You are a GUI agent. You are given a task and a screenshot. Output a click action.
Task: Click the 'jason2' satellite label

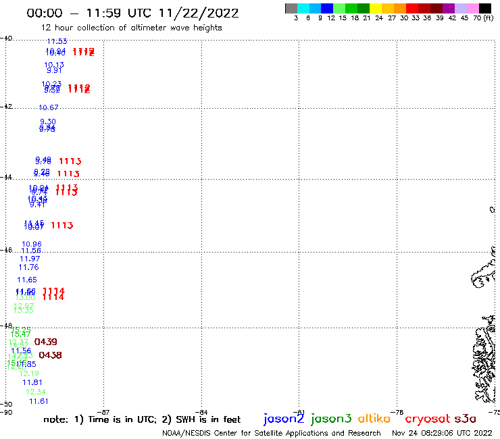(x=284, y=419)
